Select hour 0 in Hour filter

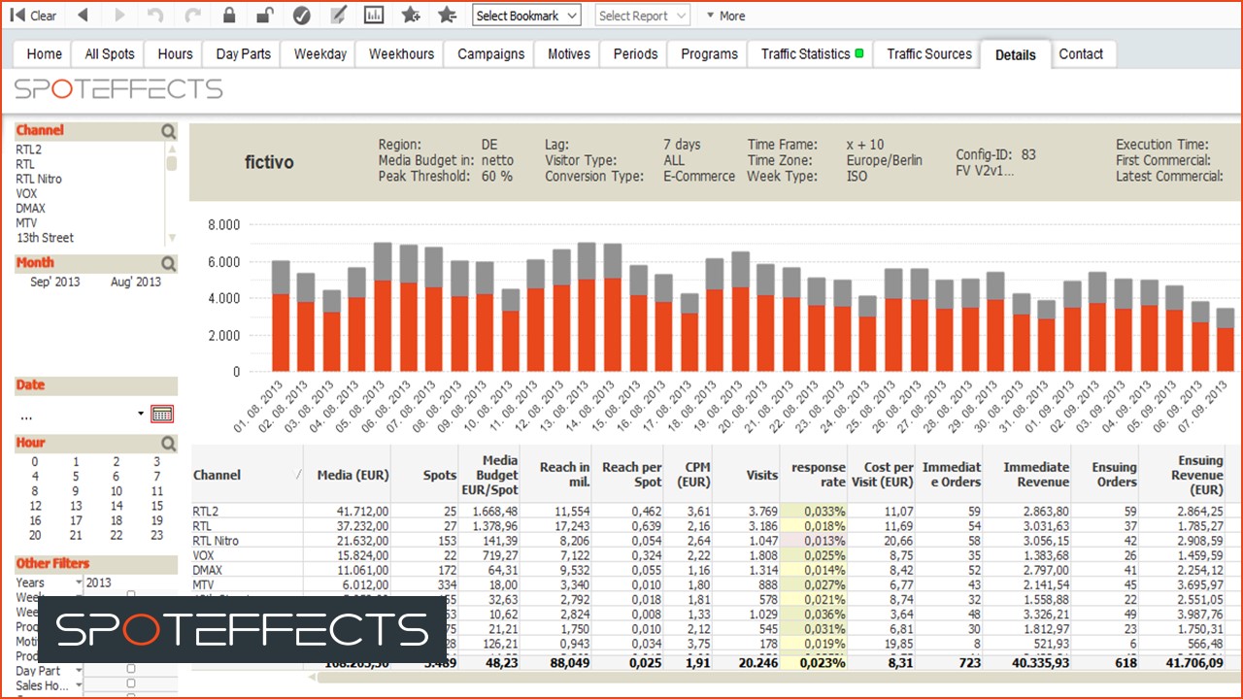[x=35, y=462]
